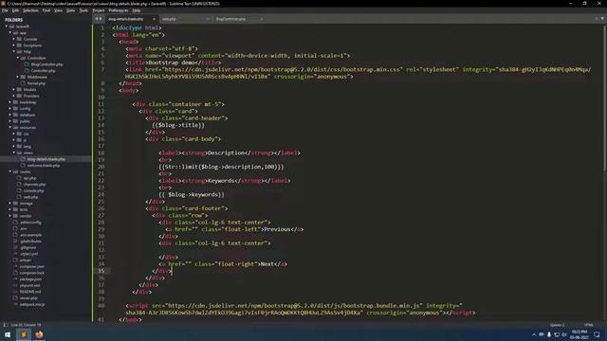The image size is (607, 341).
Task: Open Kernel.php in sidebar
Action: [x=36, y=83]
